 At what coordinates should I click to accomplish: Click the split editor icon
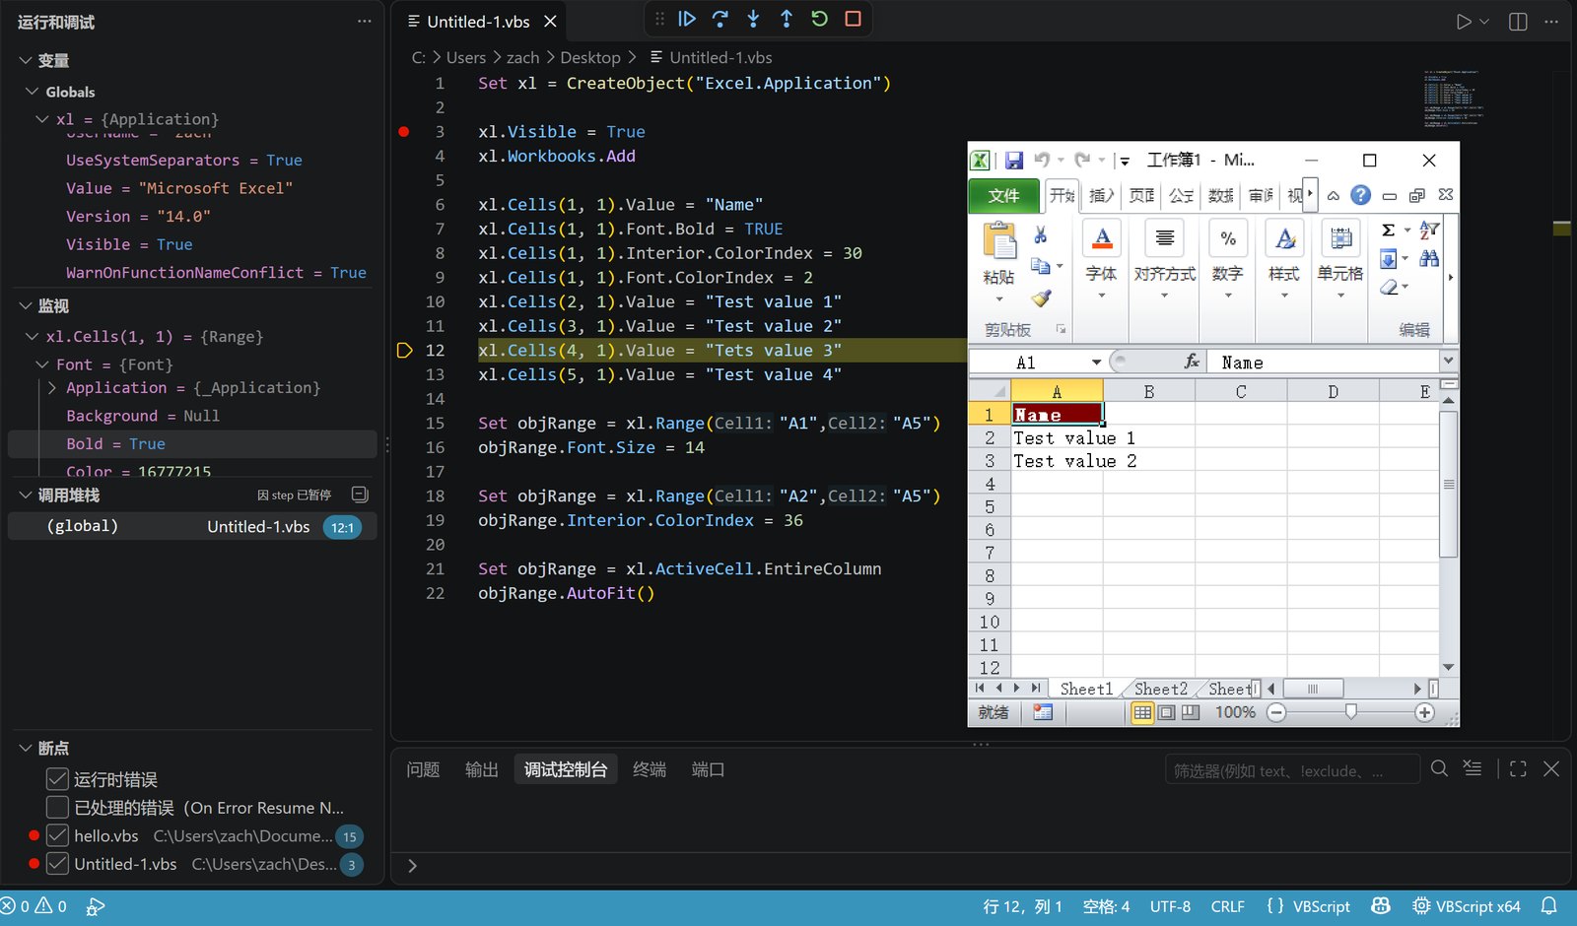[1518, 22]
